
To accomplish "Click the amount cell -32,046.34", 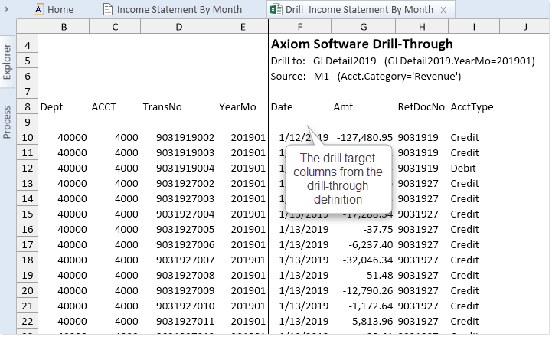I will 367,260.
